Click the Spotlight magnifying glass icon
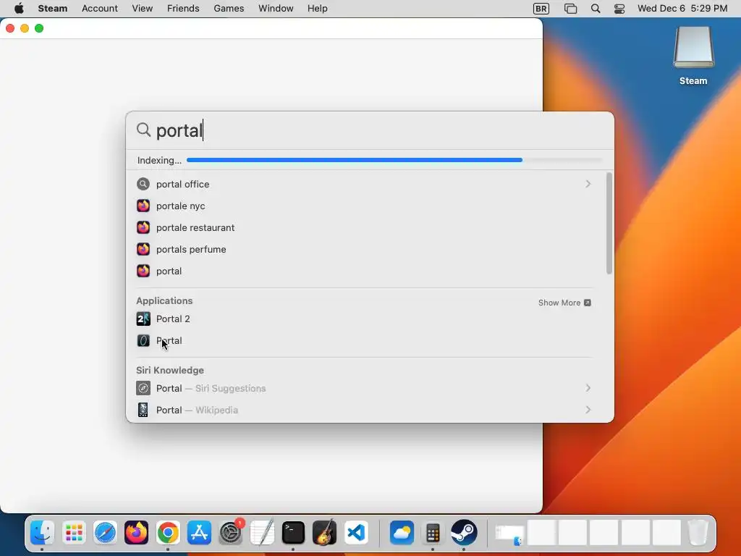 pyautogui.click(x=143, y=130)
